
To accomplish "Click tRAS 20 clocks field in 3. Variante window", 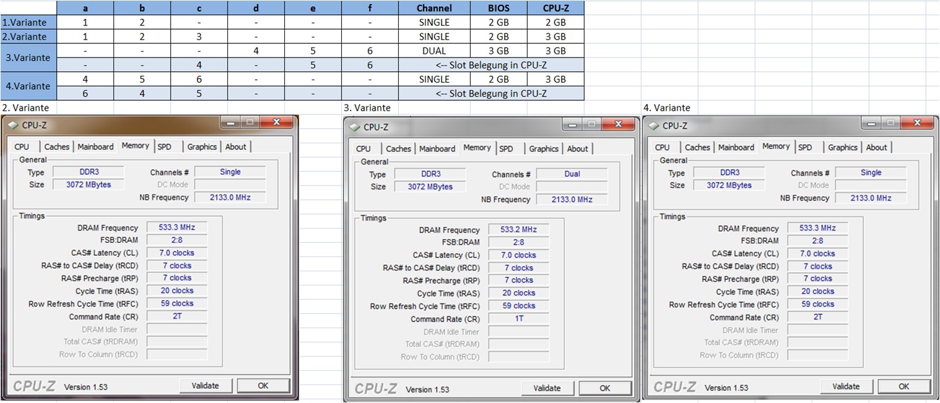I will pyautogui.click(x=519, y=293).
